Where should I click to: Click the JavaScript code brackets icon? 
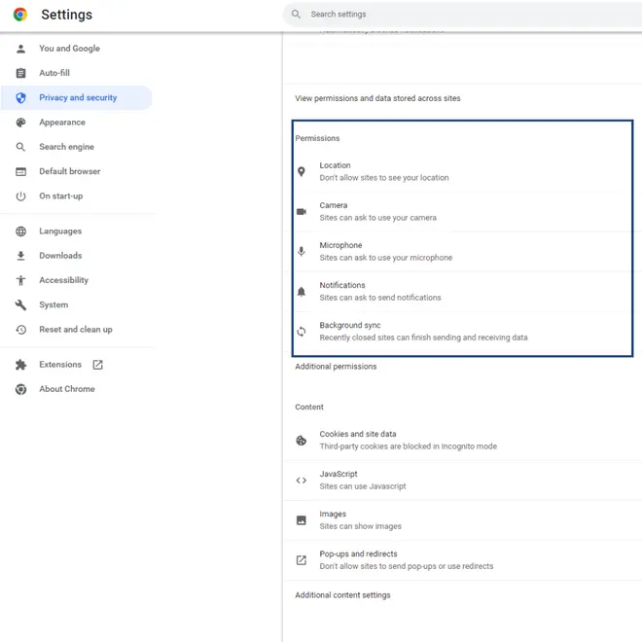tap(302, 481)
